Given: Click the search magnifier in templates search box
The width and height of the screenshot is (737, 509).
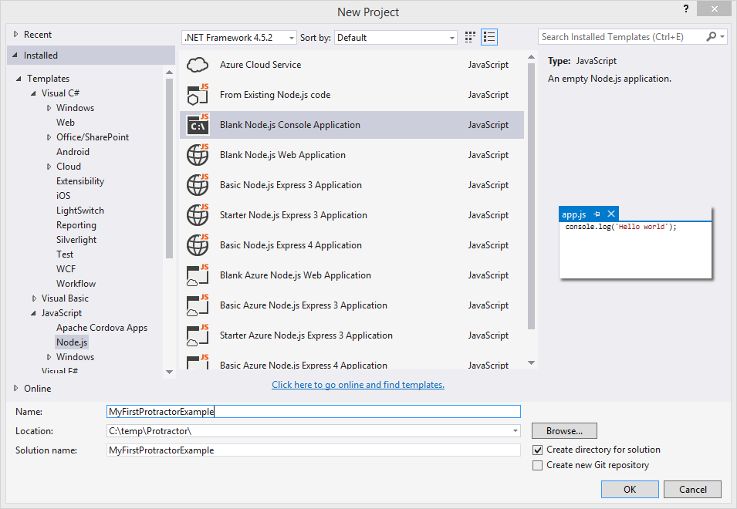Looking at the screenshot, I should 710,35.
